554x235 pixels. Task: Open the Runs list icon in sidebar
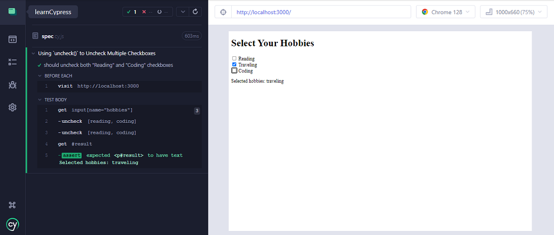tap(13, 62)
